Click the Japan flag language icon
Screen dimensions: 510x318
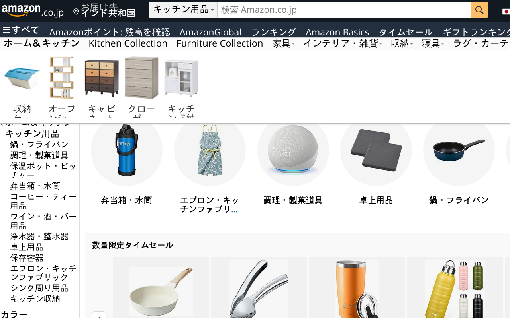(506, 11)
